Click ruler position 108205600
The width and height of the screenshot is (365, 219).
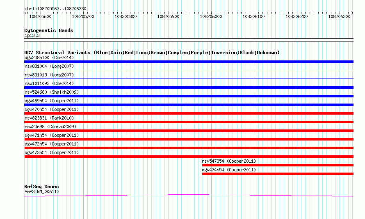pyautogui.click(x=40, y=16)
